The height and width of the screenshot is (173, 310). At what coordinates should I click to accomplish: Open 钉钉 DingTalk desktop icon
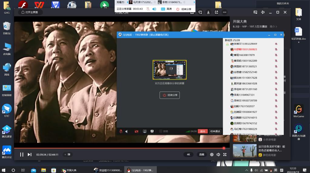pos(7,111)
